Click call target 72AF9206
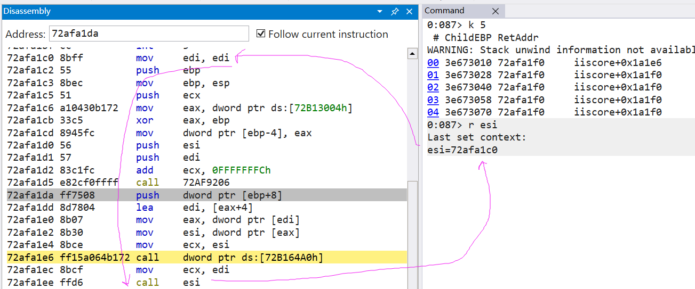Image resolution: width=695 pixels, height=289 pixels. [206, 183]
